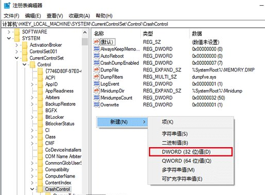Image resolution: width=265 pixels, height=195 pixels.
Task: Collapse the CrashControl node
Action: [x=32, y=189]
